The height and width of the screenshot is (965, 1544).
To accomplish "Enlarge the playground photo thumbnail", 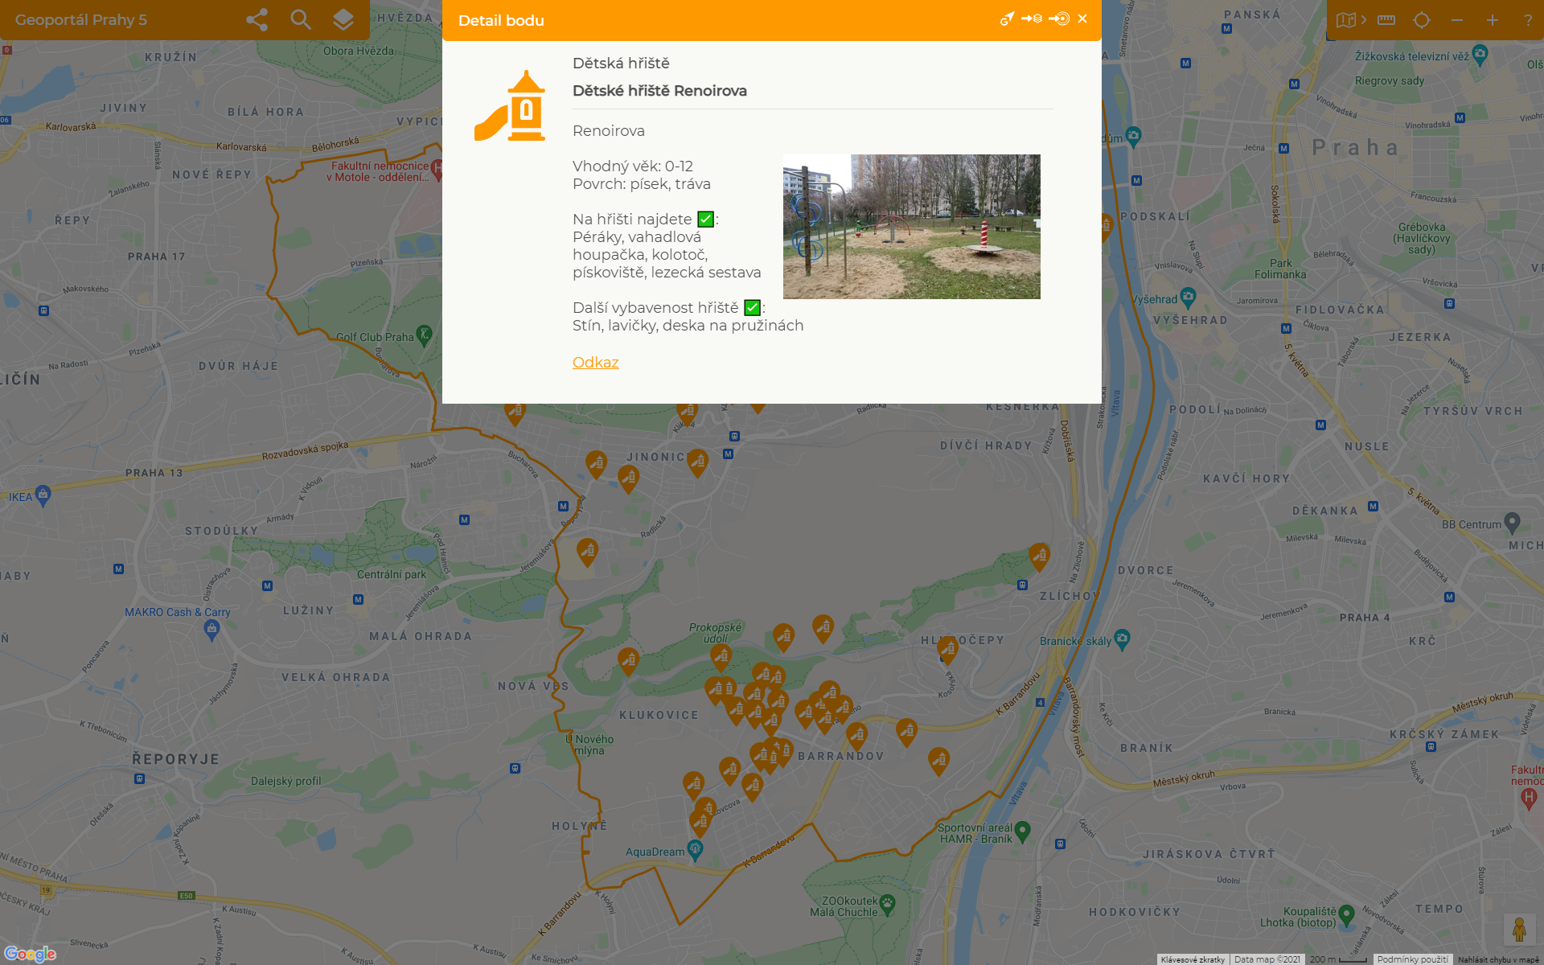I will pyautogui.click(x=911, y=227).
